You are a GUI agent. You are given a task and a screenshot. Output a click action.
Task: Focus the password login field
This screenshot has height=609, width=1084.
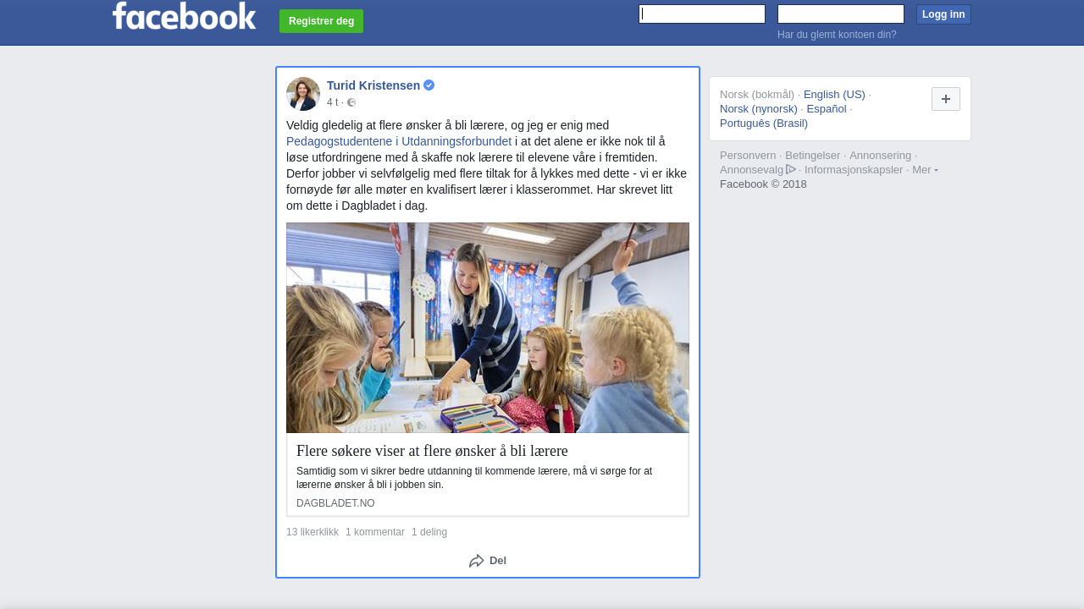841,14
